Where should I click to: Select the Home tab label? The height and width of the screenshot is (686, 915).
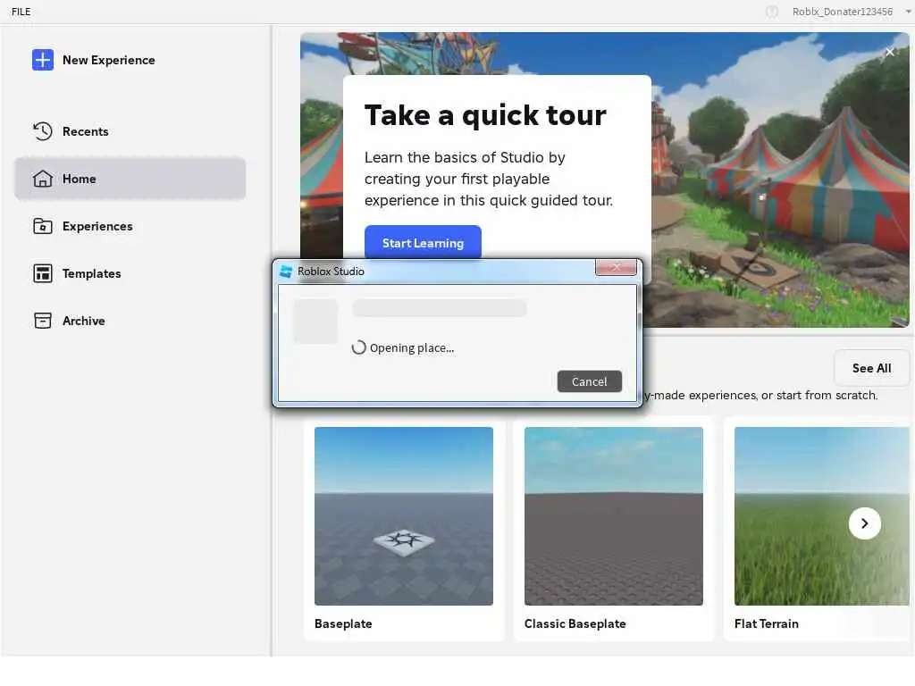pyautogui.click(x=79, y=179)
